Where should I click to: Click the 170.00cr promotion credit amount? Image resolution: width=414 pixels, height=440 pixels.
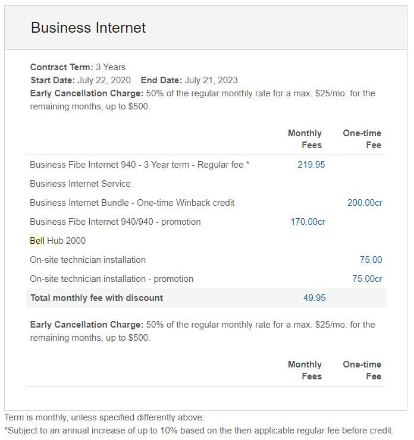click(308, 222)
